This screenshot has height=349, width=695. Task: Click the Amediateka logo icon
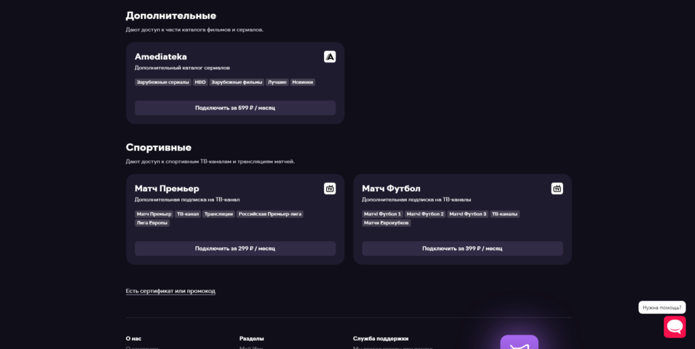pos(330,57)
